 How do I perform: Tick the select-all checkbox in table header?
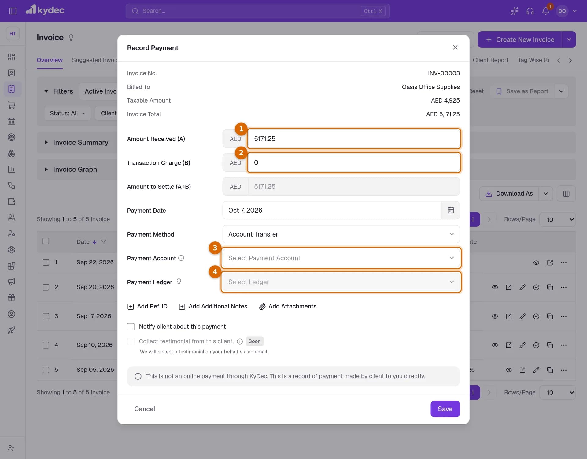coord(46,241)
